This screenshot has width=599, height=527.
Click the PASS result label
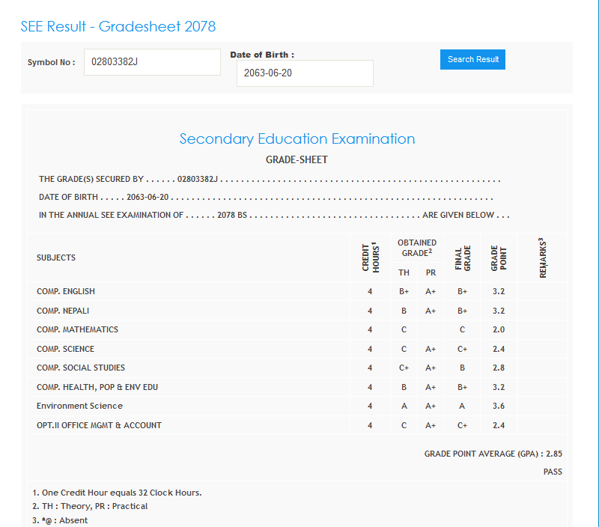[x=553, y=472]
